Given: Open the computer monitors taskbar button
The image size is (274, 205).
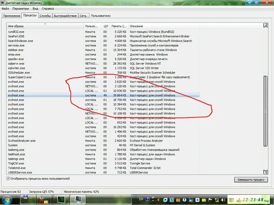Looking at the screenshot, I should pyautogui.click(x=78, y=200).
